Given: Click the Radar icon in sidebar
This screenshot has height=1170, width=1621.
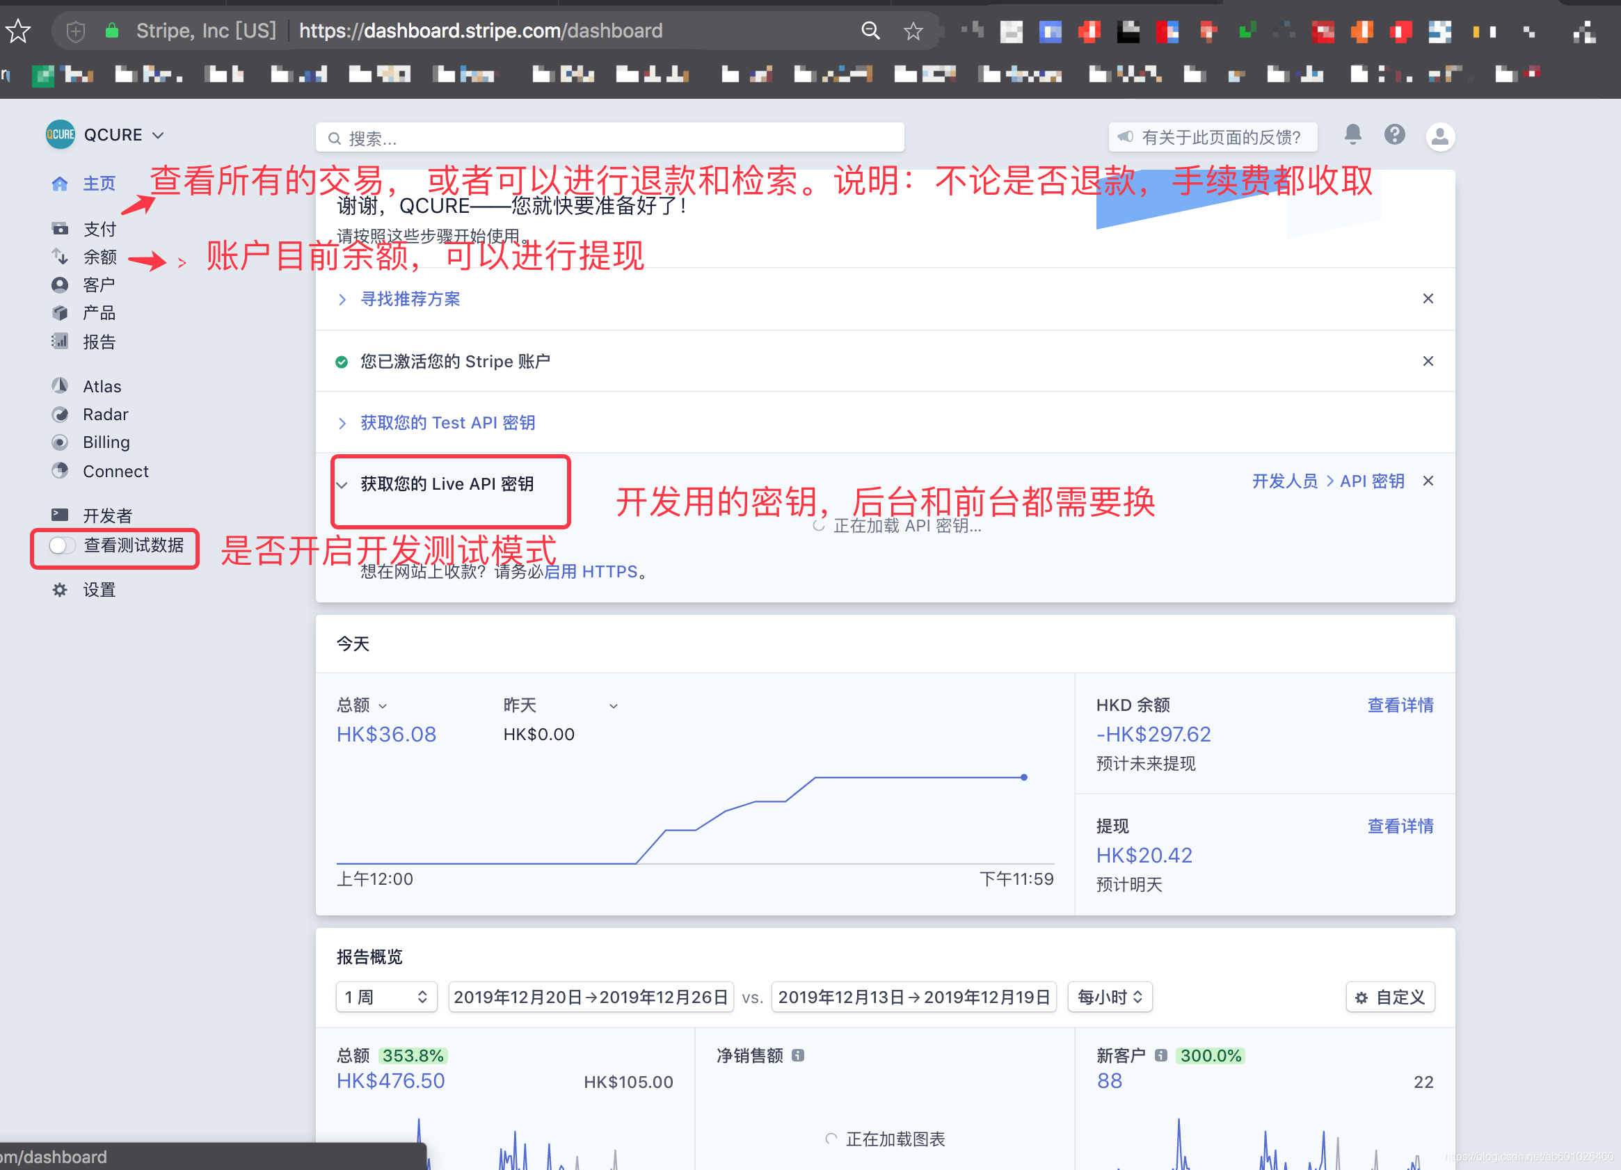Looking at the screenshot, I should coord(60,415).
